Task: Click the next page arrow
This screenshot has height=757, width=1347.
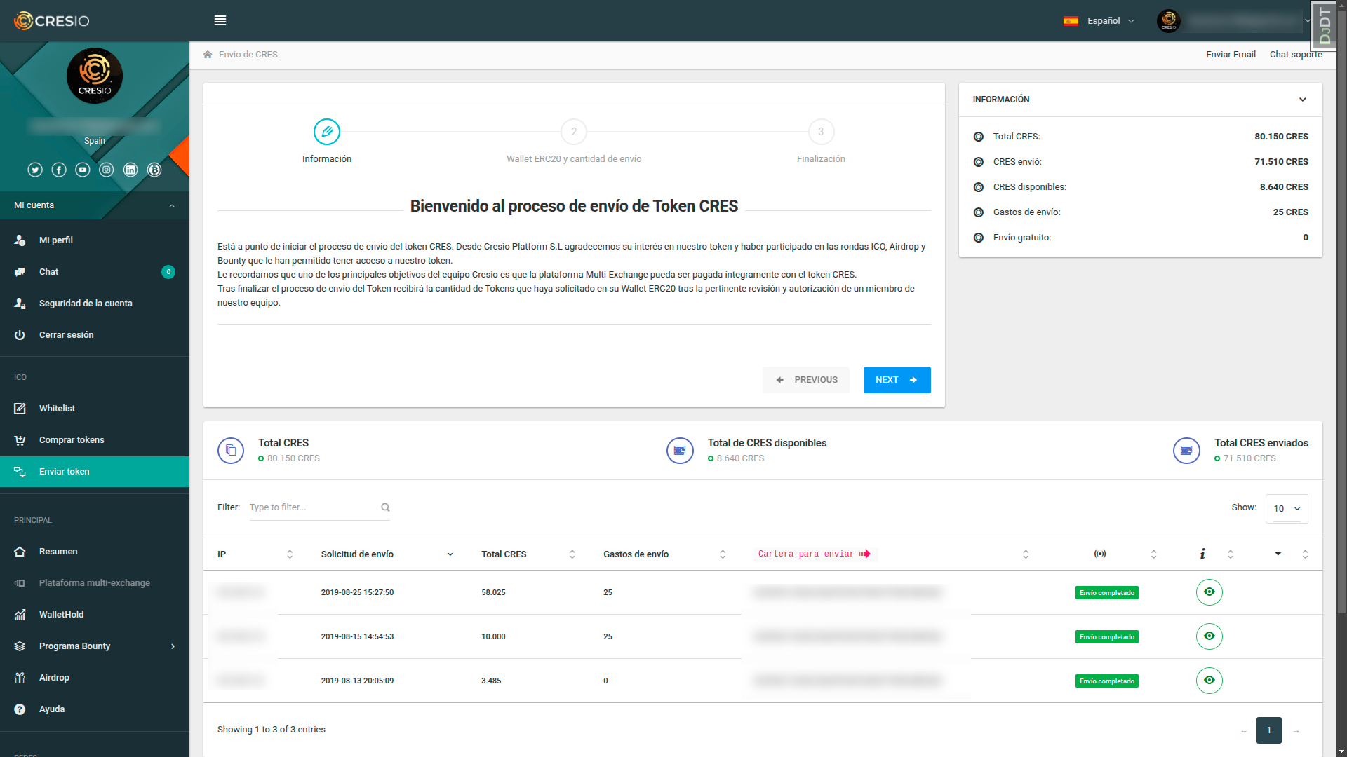Action: (1296, 731)
